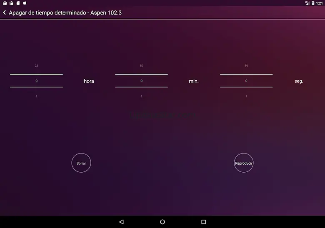The height and width of the screenshot is (228, 325).
Task: Click the 'hora' label
Action: (x=89, y=81)
